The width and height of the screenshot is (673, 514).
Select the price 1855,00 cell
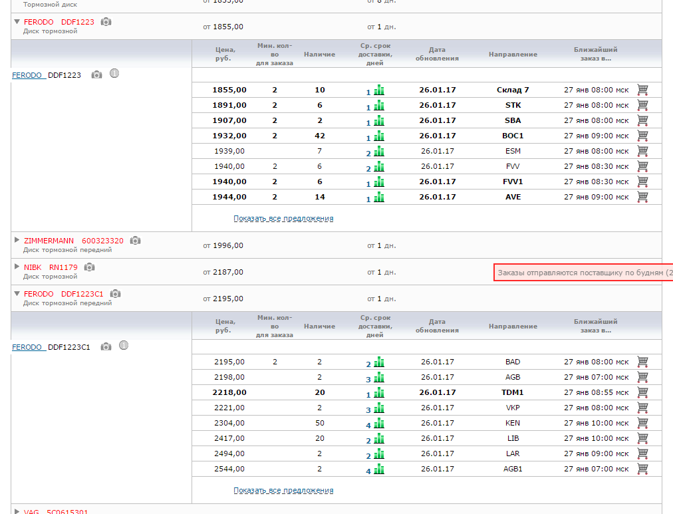pyautogui.click(x=229, y=90)
